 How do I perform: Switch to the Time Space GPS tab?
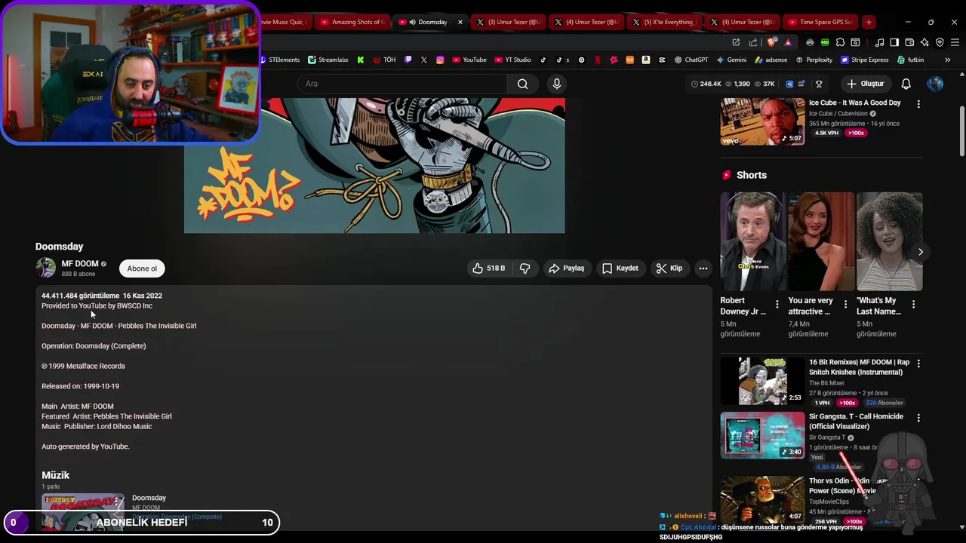click(x=820, y=22)
